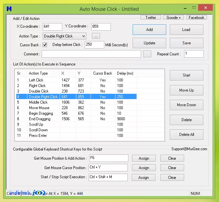219x202 pixels.
Task: Click the Repeat Count field
Action: 194,54
